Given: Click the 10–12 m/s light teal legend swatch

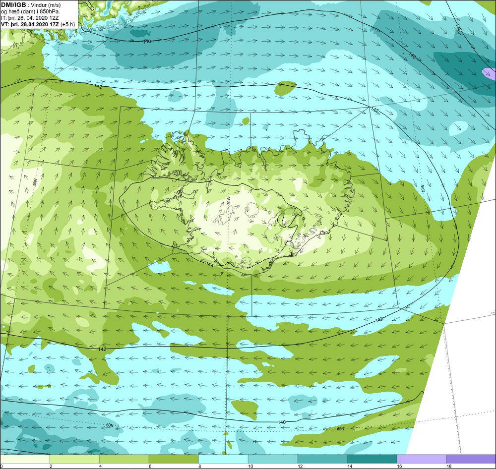Looking at the screenshot, I should click(x=273, y=459).
